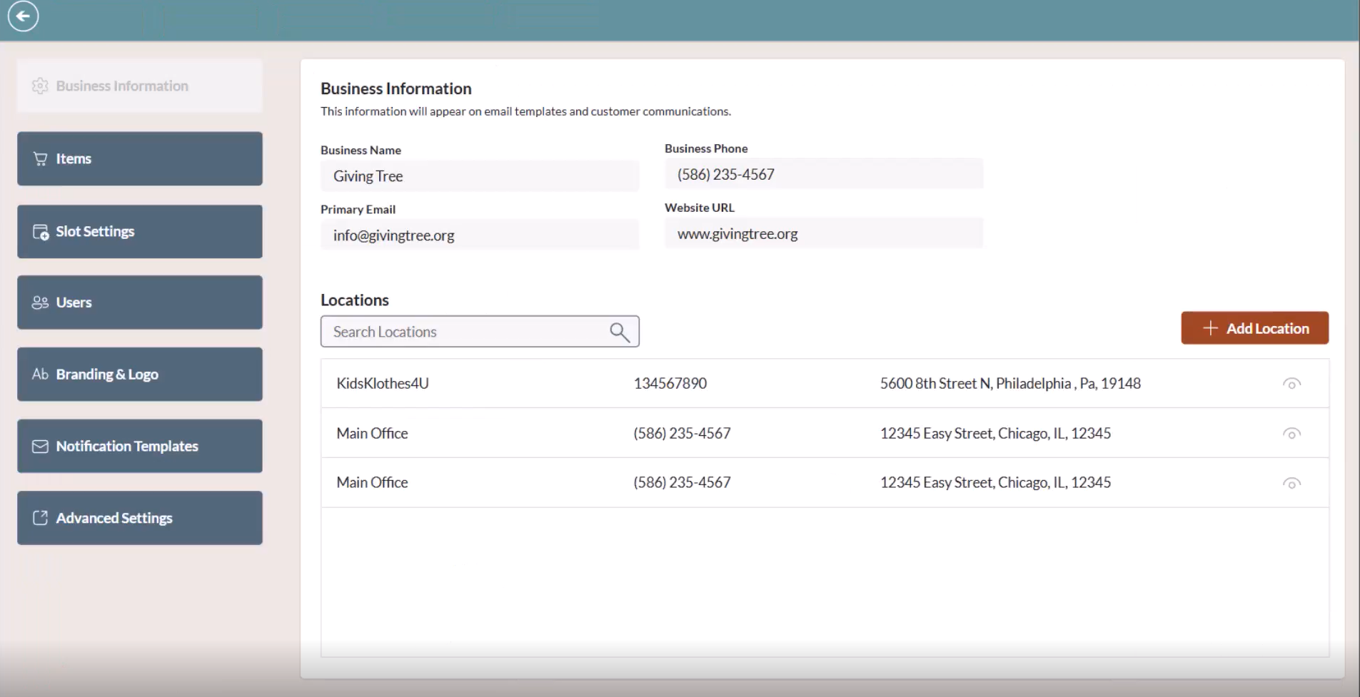Click address 5600 8th Street N, Philadelphia
This screenshot has width=1360, height=697.
click(1010, 383)
